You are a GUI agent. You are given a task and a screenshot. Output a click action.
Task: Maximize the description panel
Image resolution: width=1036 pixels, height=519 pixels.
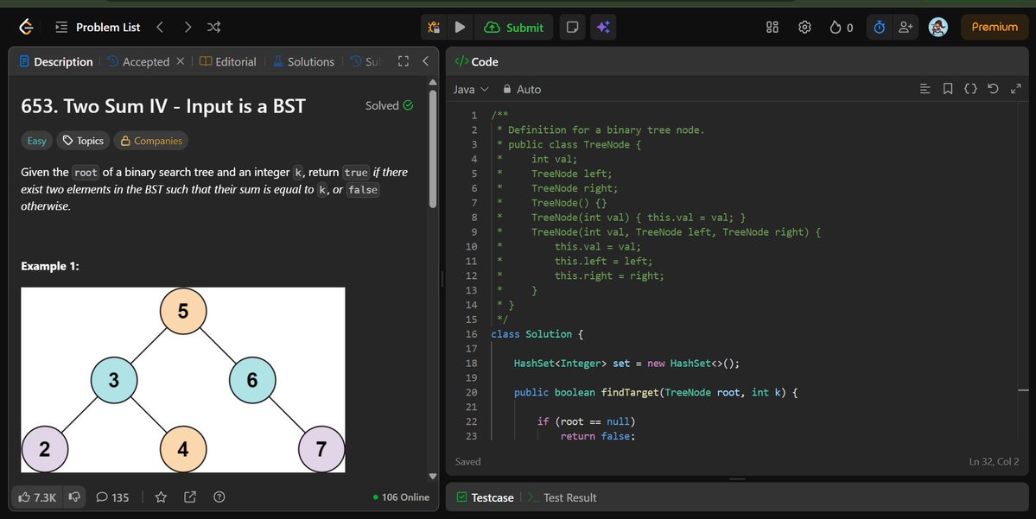(x=403, y=60)
